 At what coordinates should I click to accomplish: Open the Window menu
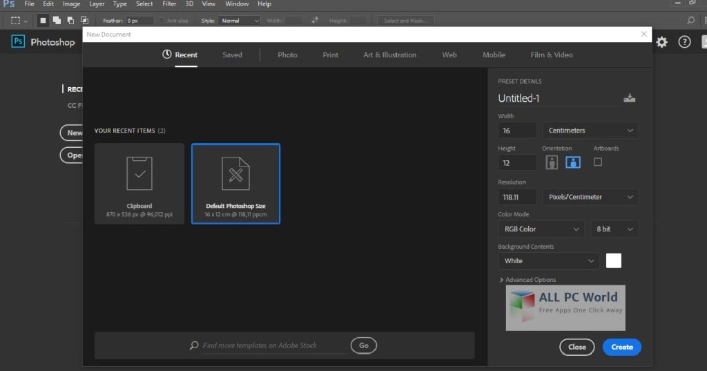(x=237, y=4)
